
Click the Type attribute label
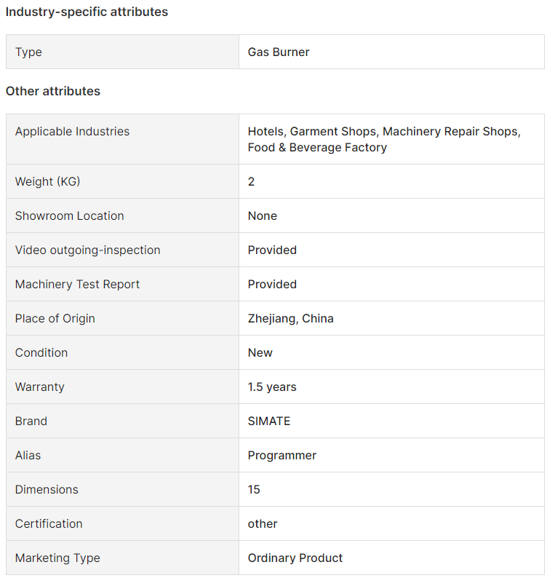coord(28,52)
